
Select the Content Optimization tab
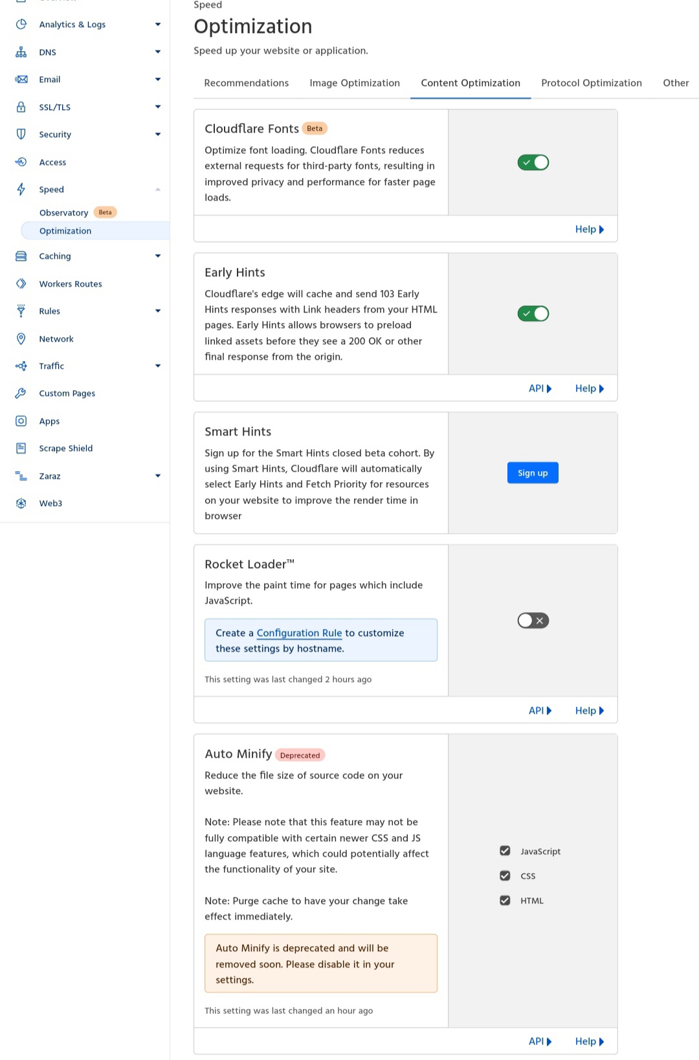pyautogui.click(x=471, y=83)
